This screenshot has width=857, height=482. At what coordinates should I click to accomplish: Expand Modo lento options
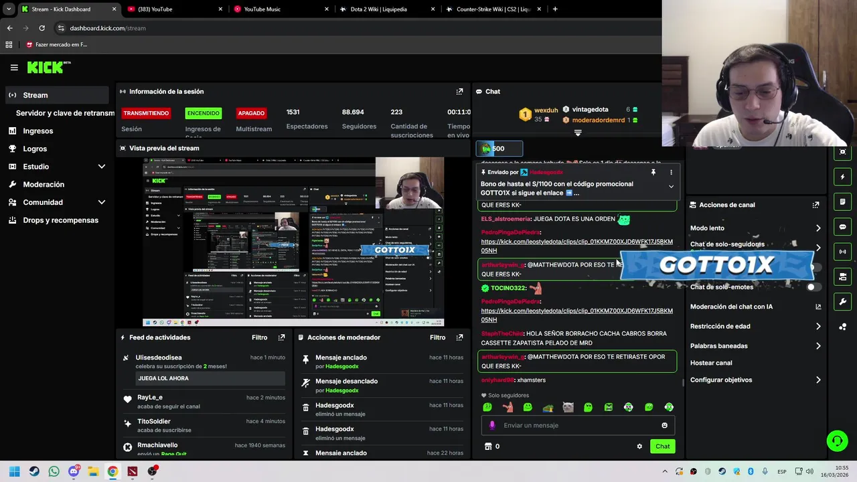click(x=818, y=228)
